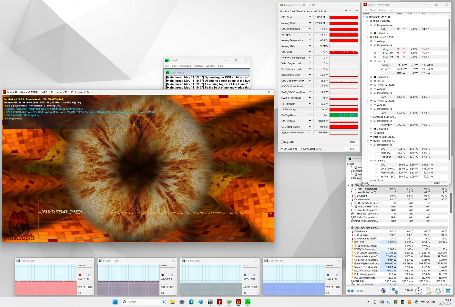This screenshot has height=307, width=455.
Task: Enable Log to file checkbox
Action: tap(282, 142)
